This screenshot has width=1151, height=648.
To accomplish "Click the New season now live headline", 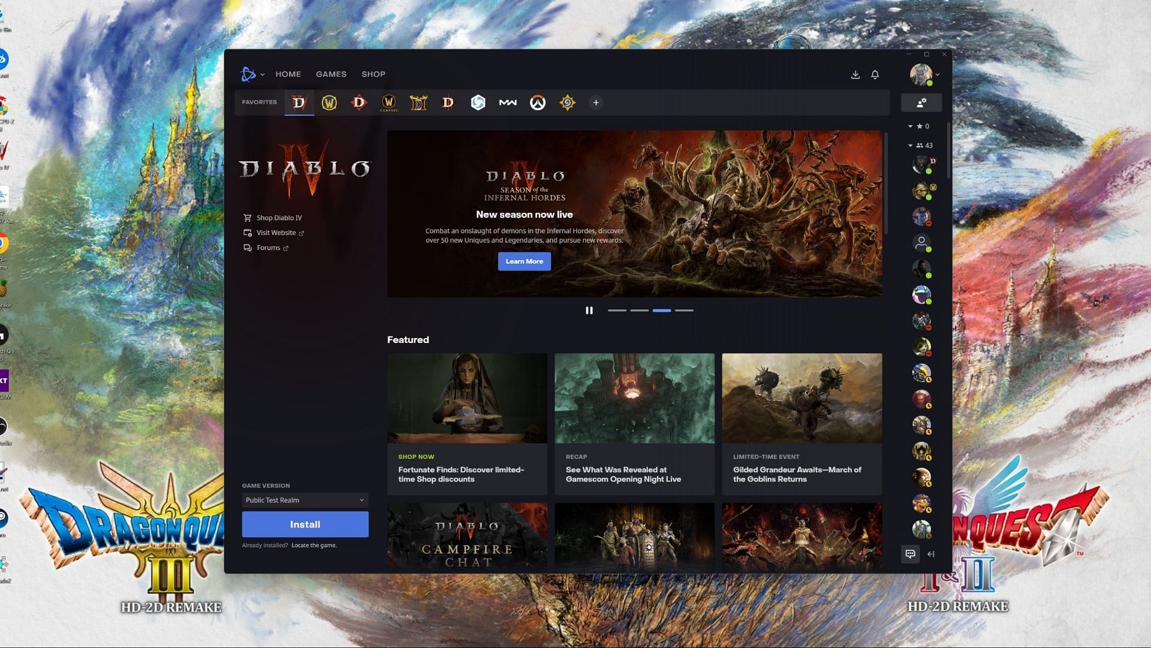I will [524, 215].
